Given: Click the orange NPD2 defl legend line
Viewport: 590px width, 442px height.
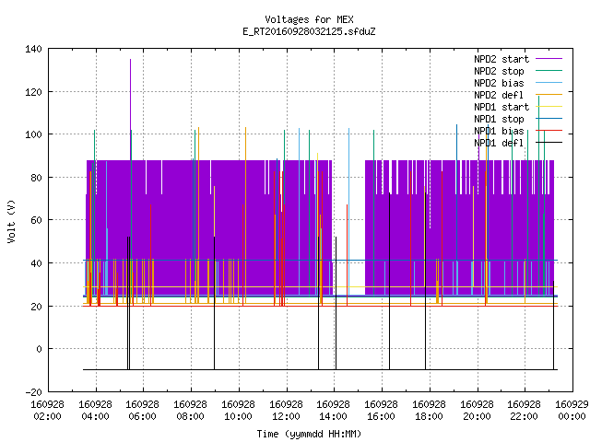Looking at the screenshot, I should (x=549, y=95).
